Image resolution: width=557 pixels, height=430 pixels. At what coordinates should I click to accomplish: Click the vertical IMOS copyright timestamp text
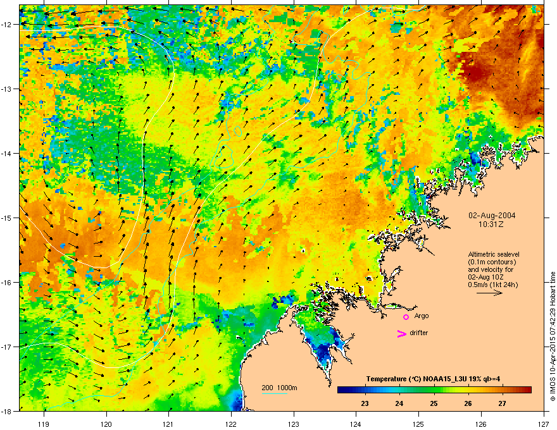click(553, 336)
